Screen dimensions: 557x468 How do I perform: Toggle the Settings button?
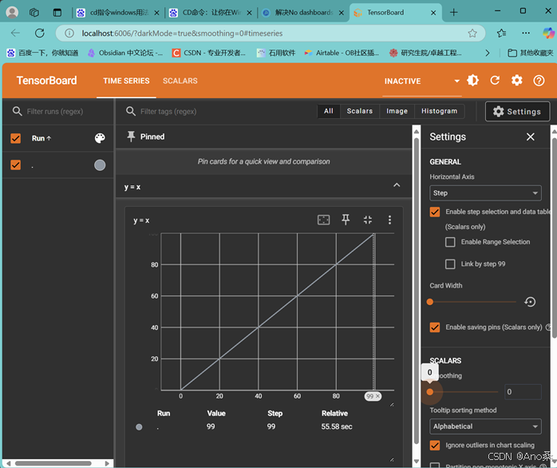pyautogui.click(x=517, y=111)
